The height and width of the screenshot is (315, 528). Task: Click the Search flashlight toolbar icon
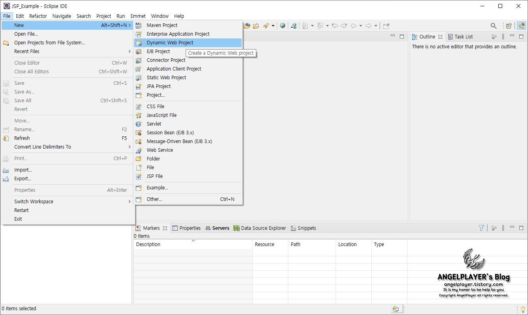[x=266, y=26]
